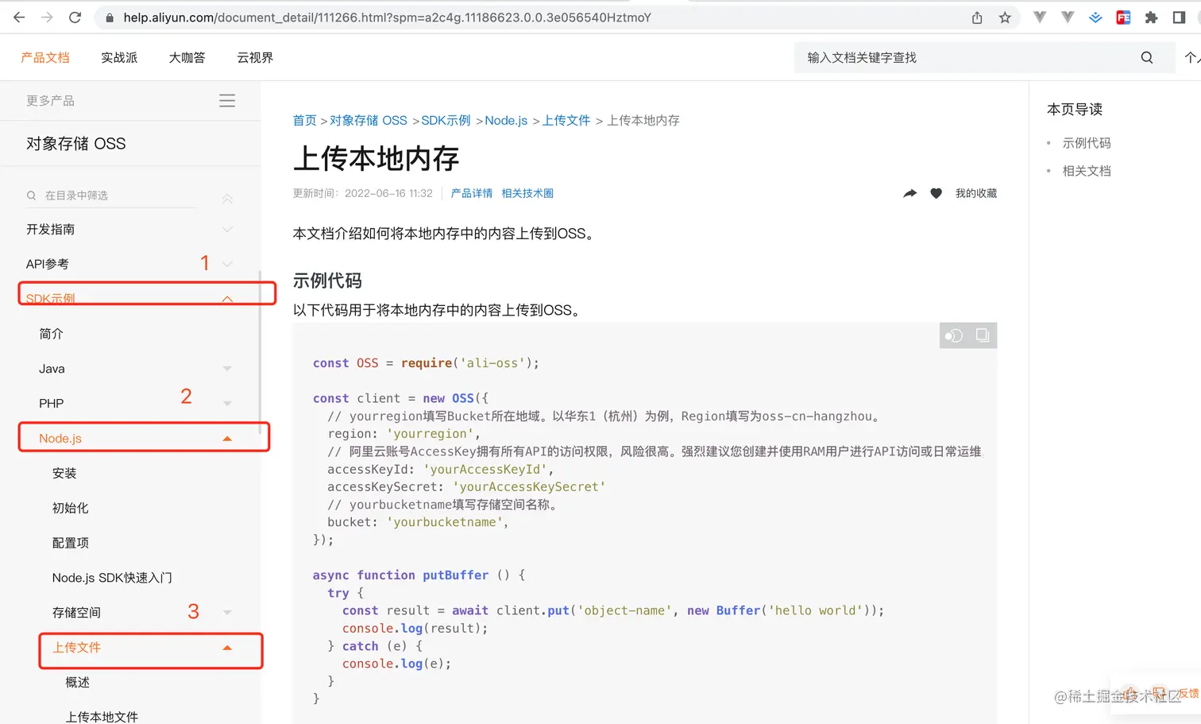Click the 首页 breadcrumb link
Screen dimensions: 1201x724
pyautogui.click(x=304, y=120)
